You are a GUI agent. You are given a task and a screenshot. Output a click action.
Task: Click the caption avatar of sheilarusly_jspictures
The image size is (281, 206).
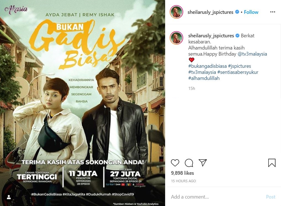(x=176, y=38)
